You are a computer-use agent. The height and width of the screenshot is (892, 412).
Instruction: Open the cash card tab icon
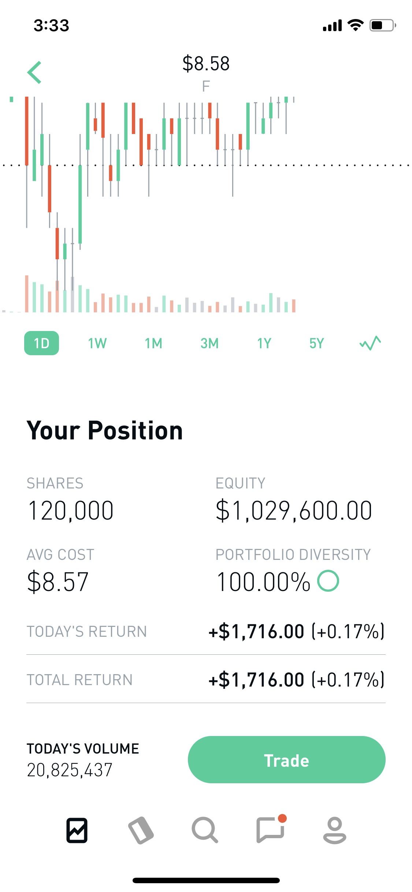tap(141, 830)
